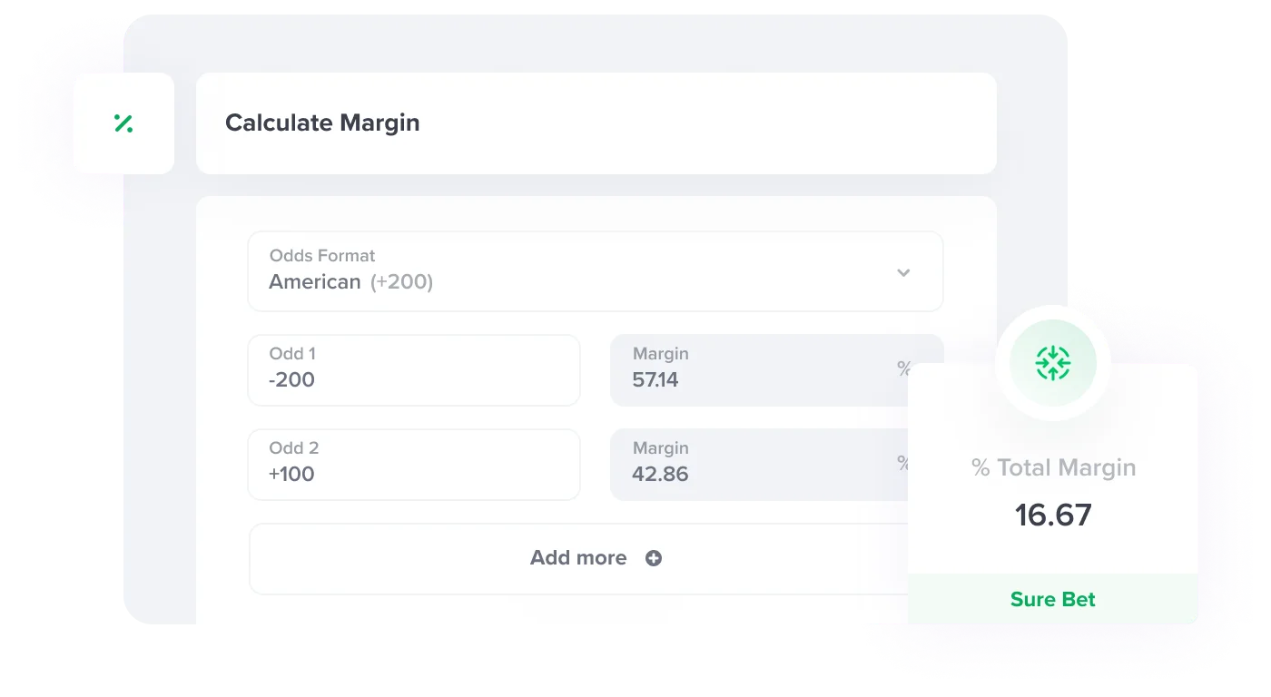Select the first Margin field showing 57.14
Screen dimensions: 1271x697
pyautogui.click(x=759, y=370)
